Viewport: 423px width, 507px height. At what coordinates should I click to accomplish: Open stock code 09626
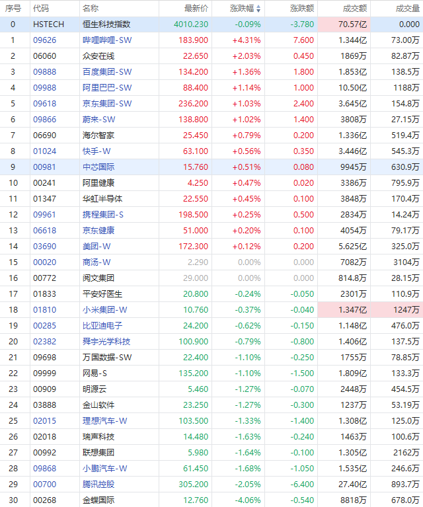(x=45, y=40)
